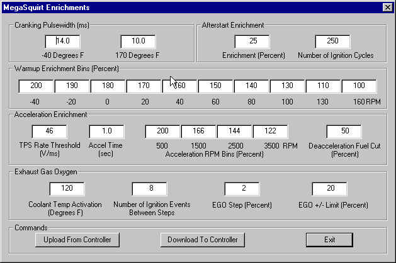Click the 170 Degrees F cranking pulsewidth field

click(x=138, y=42)
